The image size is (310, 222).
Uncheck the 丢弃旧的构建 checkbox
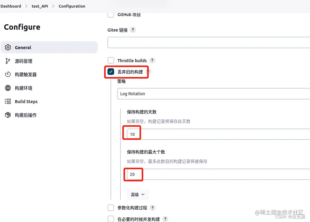(111, 72)
